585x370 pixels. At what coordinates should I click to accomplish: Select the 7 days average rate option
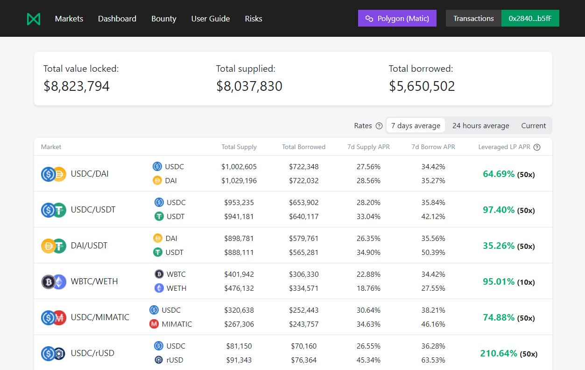pos(416,126)
